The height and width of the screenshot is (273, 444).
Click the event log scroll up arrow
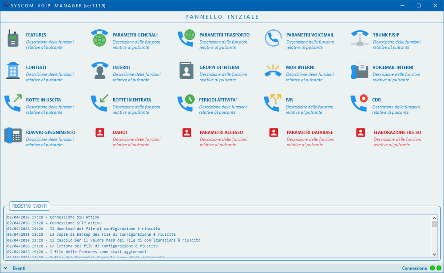[434, 218]
